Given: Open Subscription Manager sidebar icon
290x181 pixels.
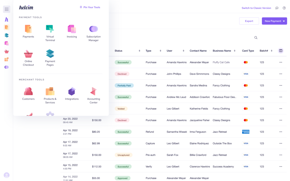Looking at the screenshot, I should 7,67.
